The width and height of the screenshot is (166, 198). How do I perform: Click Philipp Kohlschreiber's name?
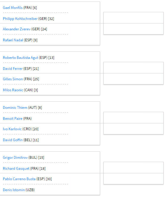coord(20,19)
